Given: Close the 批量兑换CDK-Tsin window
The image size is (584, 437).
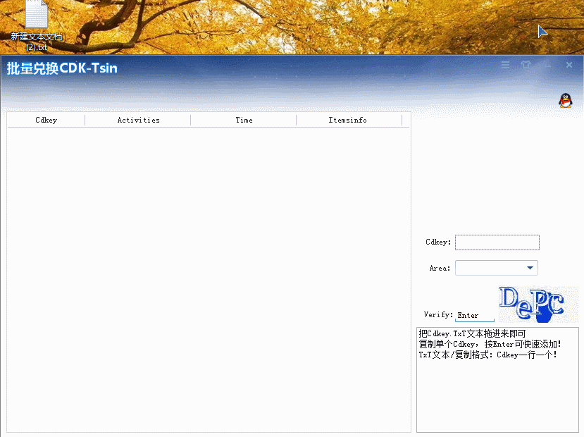Looking at the screenshot, I should point(569,65).
